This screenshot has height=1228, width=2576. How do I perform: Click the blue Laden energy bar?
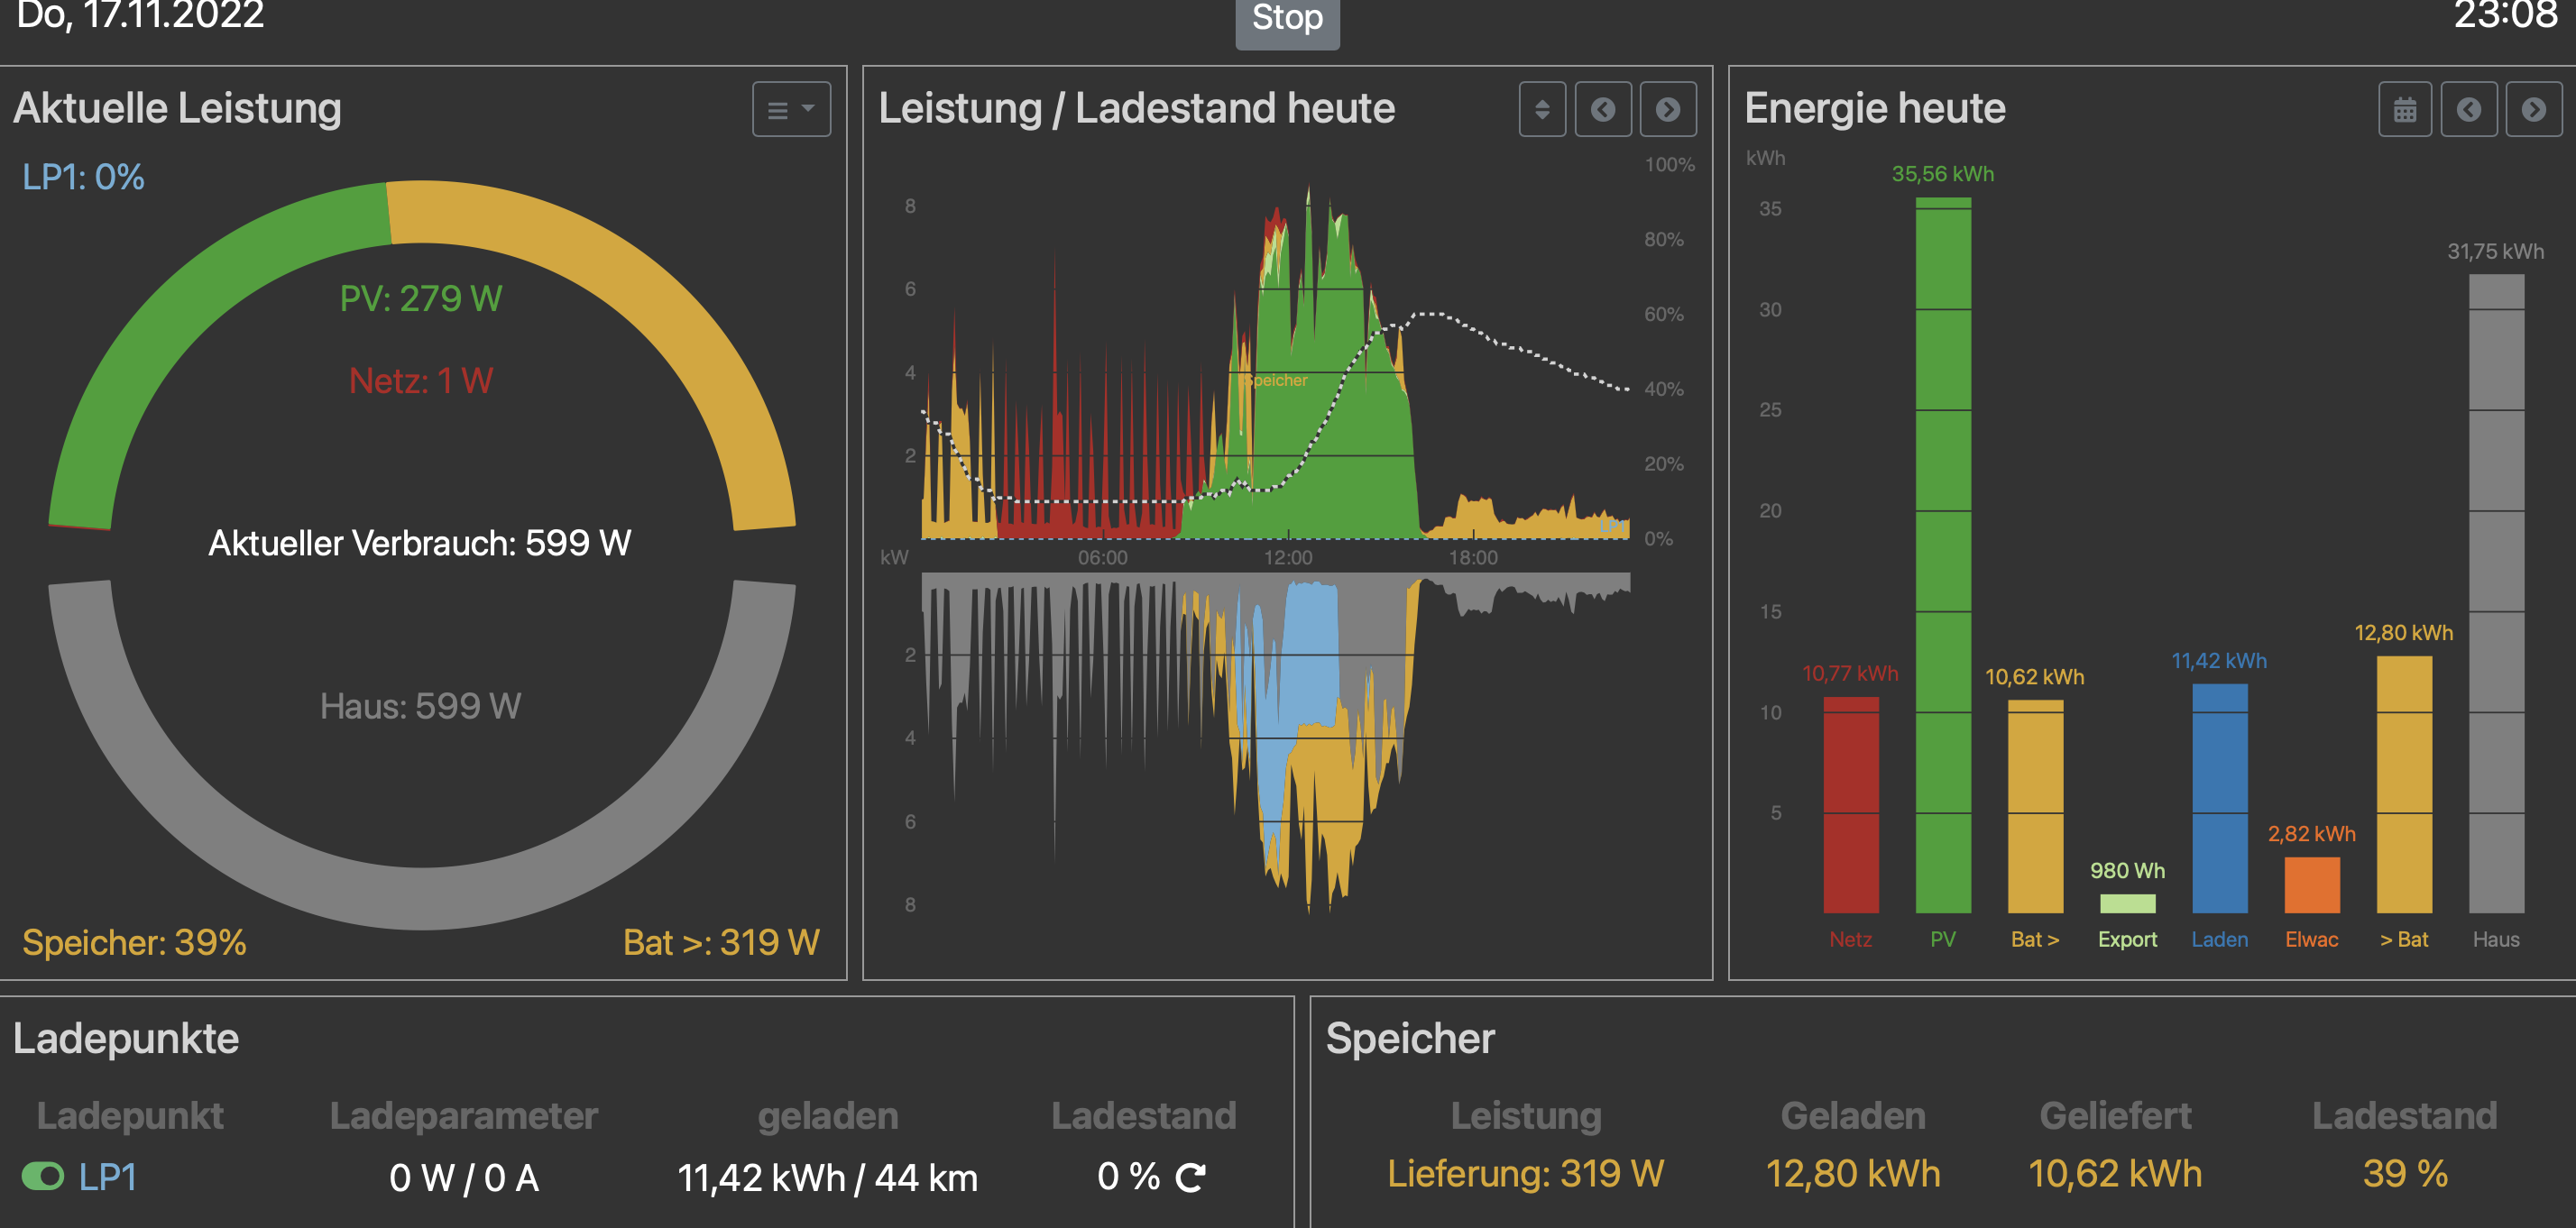2219,798
